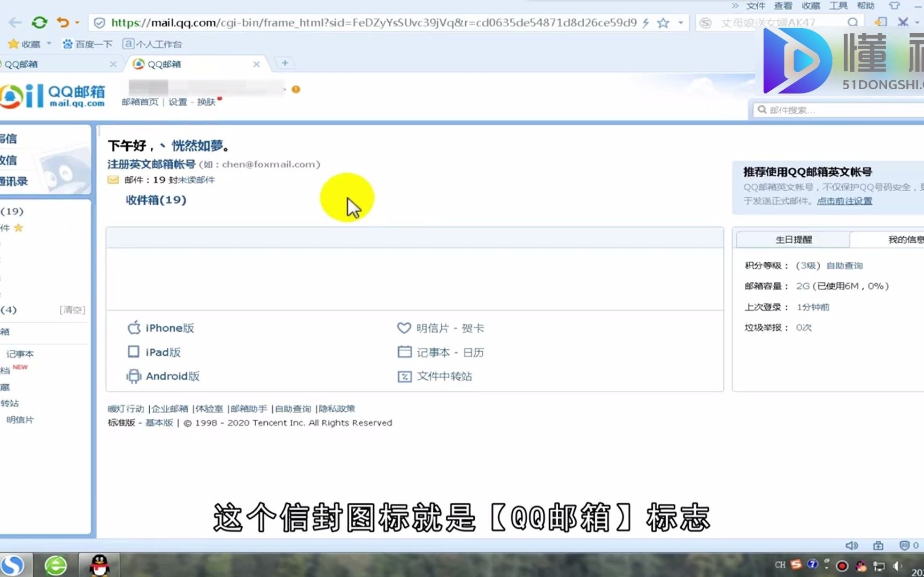This screenshot has width=924, height=577.
Task: Open the 收藏 favorites star in bookmarks bar
Action: point(14,44)
